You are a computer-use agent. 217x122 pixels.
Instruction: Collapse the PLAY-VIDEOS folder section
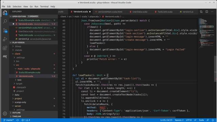click(x=18, y=42)
